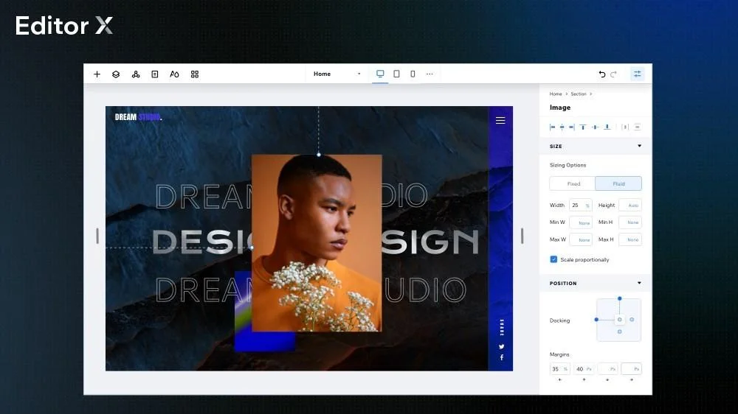
Task: Open the more breakpoints ellipsis menu
Action: 430,74
